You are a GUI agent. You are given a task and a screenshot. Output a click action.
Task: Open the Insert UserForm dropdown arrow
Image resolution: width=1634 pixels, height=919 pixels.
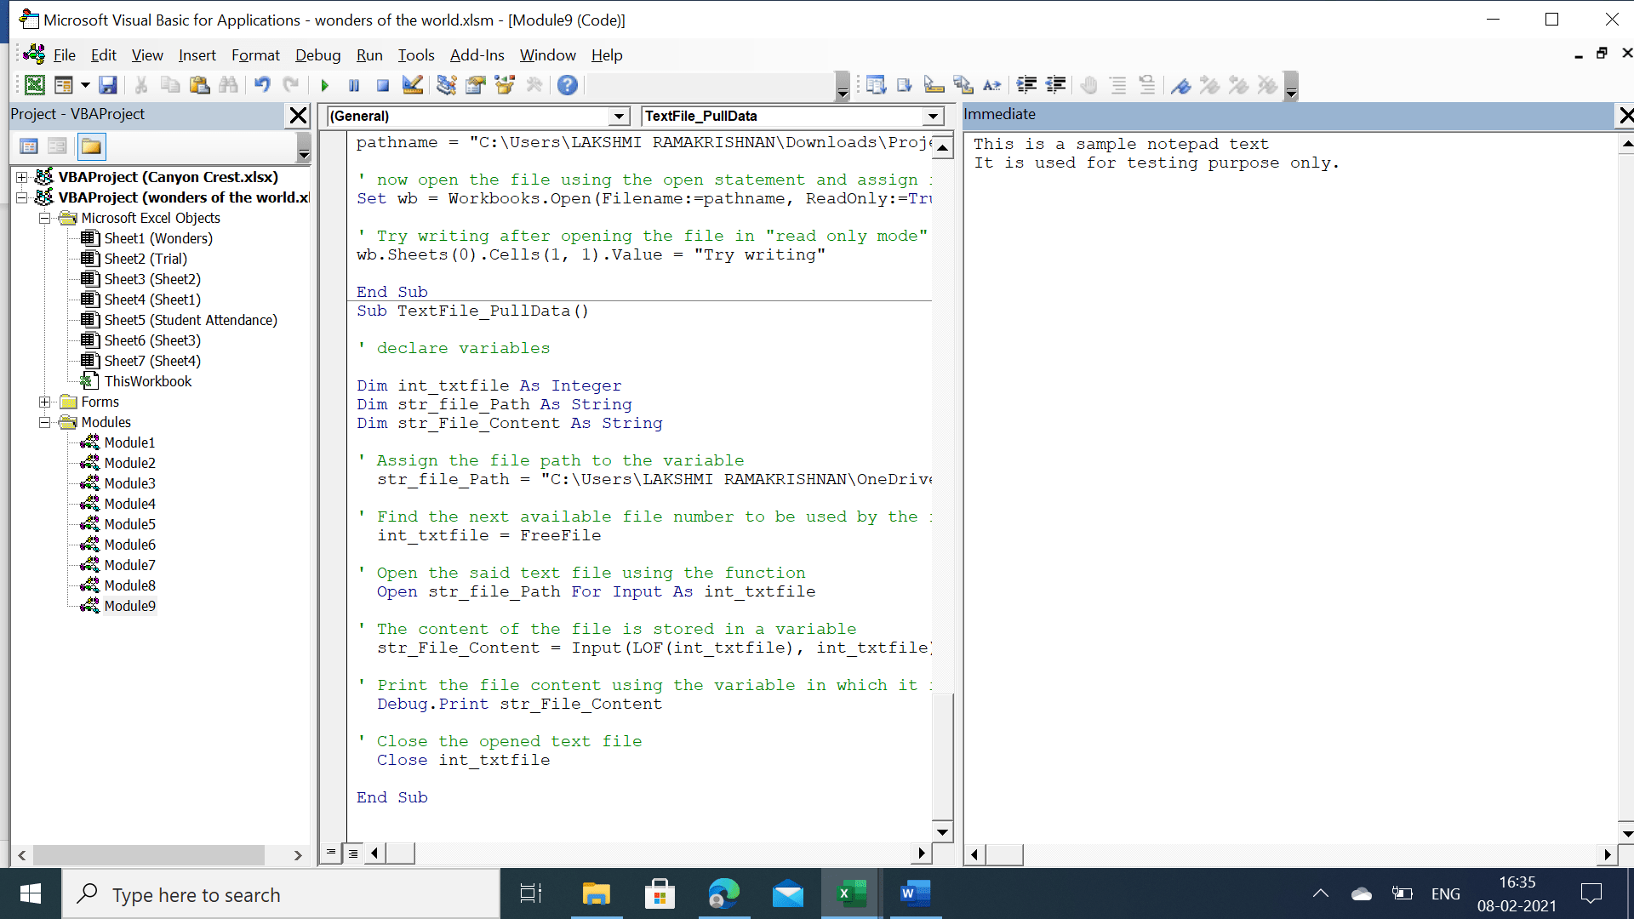point(85,85)
